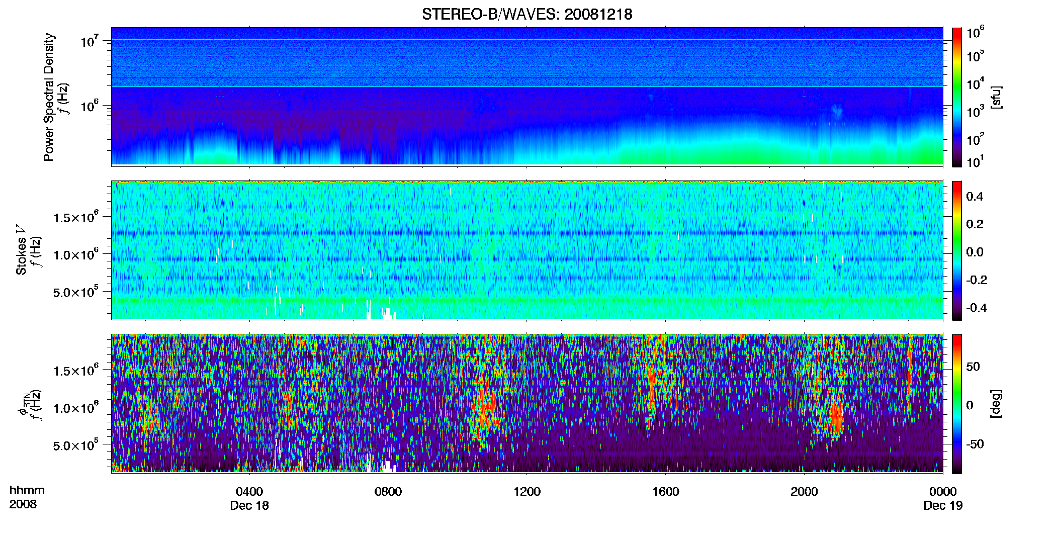This screenshot has width=1054, height=543.
Task: Click the -50 label on the degrees color bar
Action: click(x=975, y=444)
